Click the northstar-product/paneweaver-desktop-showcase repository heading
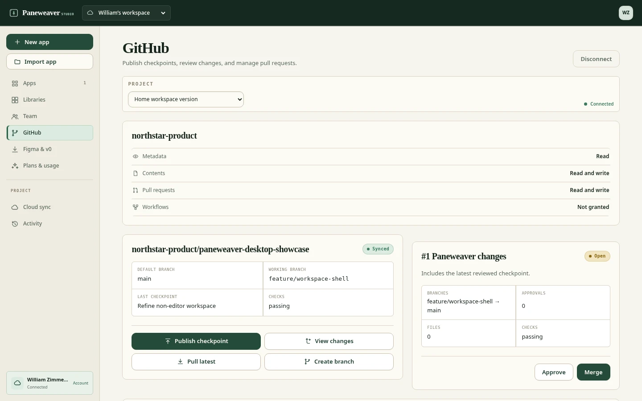This screenshot has width=642, height=401. (x=220, y=249)
